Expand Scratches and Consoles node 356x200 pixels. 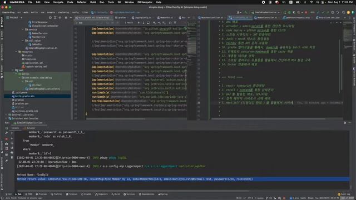tap(6, 118)
